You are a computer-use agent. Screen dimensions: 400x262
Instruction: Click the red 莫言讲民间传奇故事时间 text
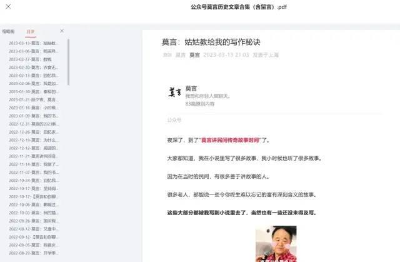(230, 140)
